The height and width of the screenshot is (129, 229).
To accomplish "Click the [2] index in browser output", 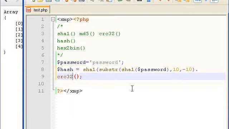I will coord(19,35).
